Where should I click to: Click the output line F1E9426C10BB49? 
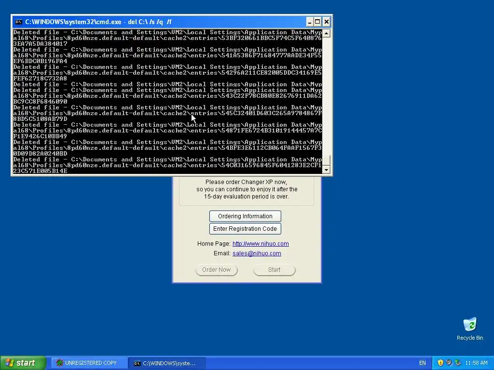tap(40, 136)
